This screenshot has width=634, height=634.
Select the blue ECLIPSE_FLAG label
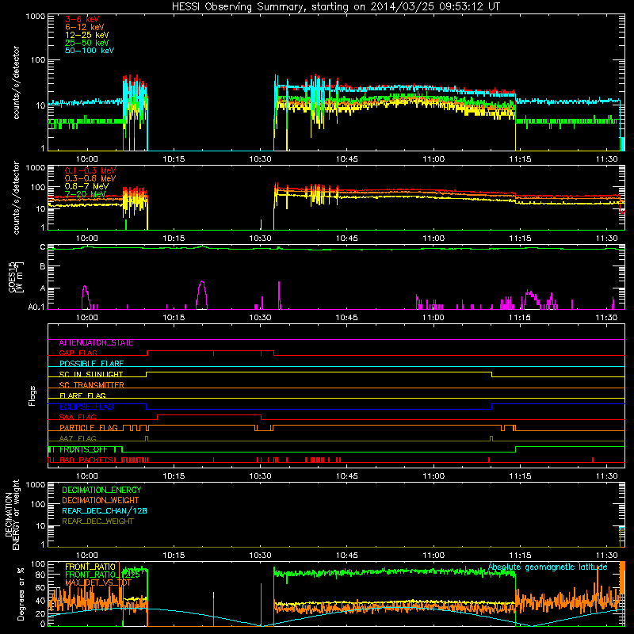[86, 407]
